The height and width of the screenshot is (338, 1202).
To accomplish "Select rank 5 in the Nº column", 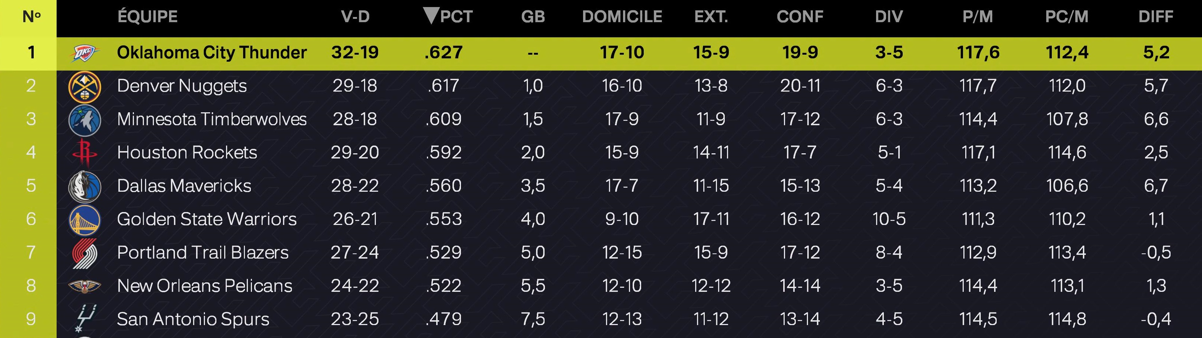I will (x=31, y=186).
